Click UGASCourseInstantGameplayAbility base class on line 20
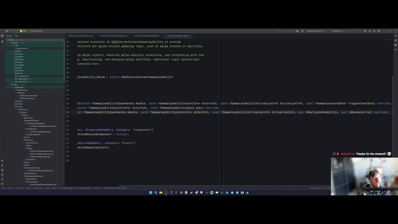The height and width of the screenshot is (224, 398). [x=147, y=77]
